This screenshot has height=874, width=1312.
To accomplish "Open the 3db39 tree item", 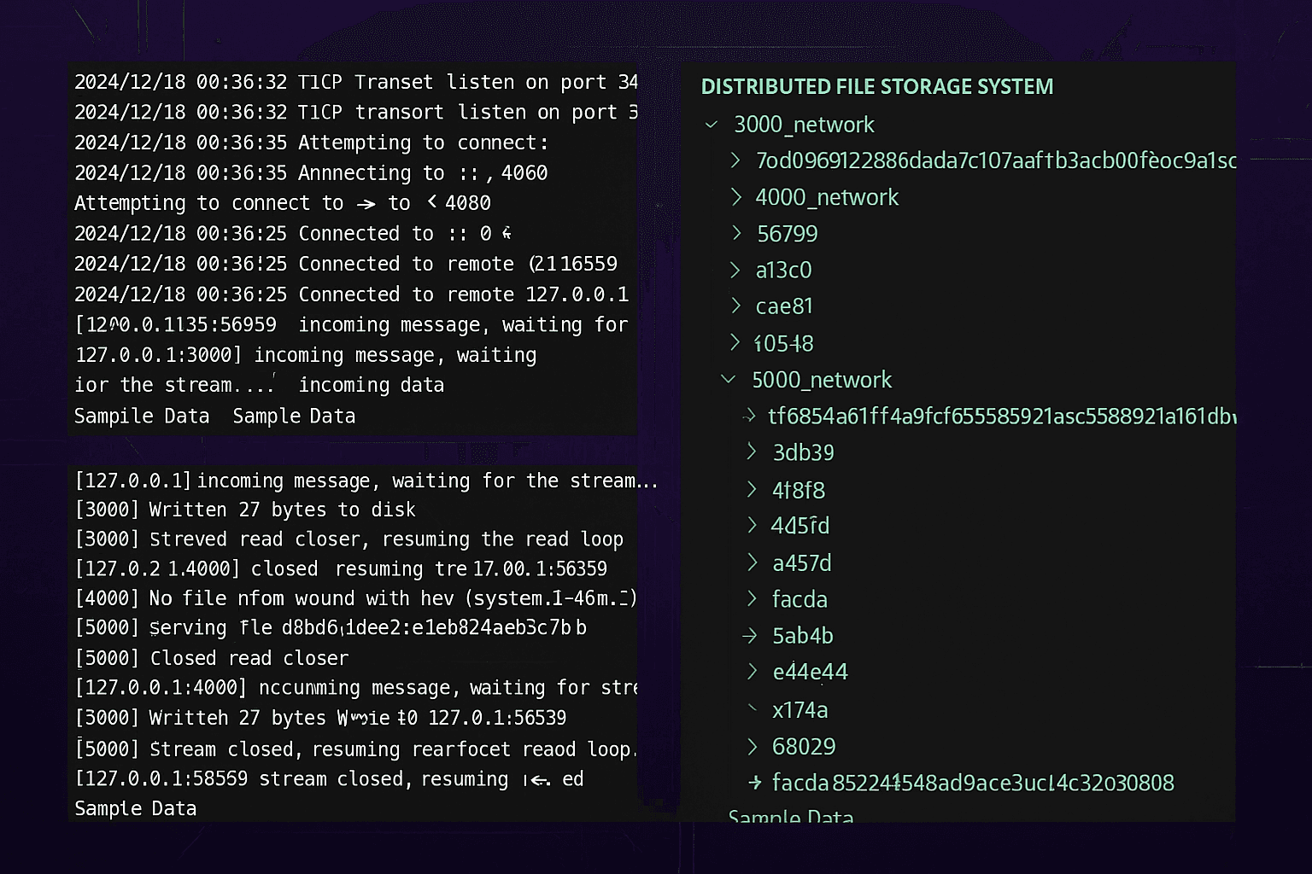I will point(803,452).
